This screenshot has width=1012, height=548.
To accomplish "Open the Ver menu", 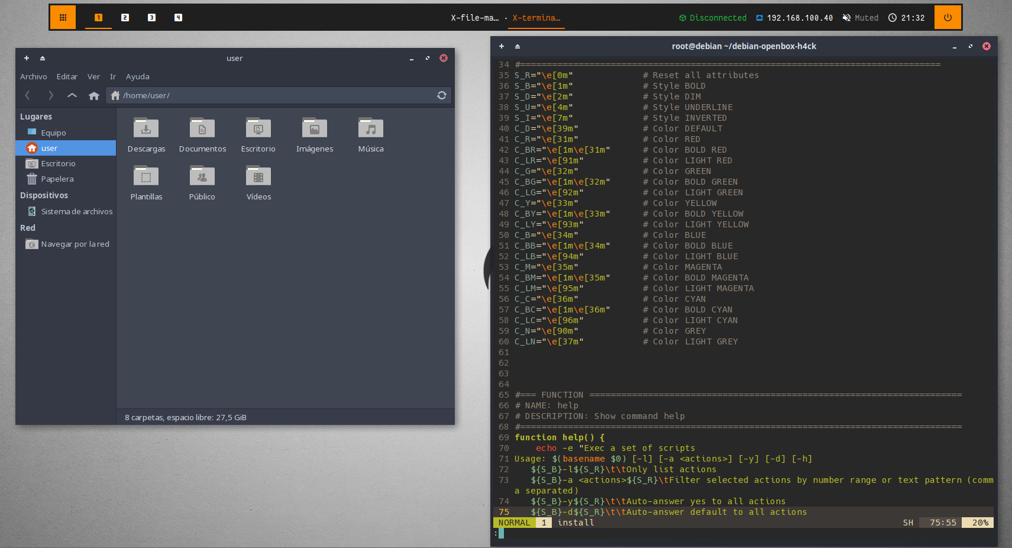I will pyautogui.click(x=93, y=76).
